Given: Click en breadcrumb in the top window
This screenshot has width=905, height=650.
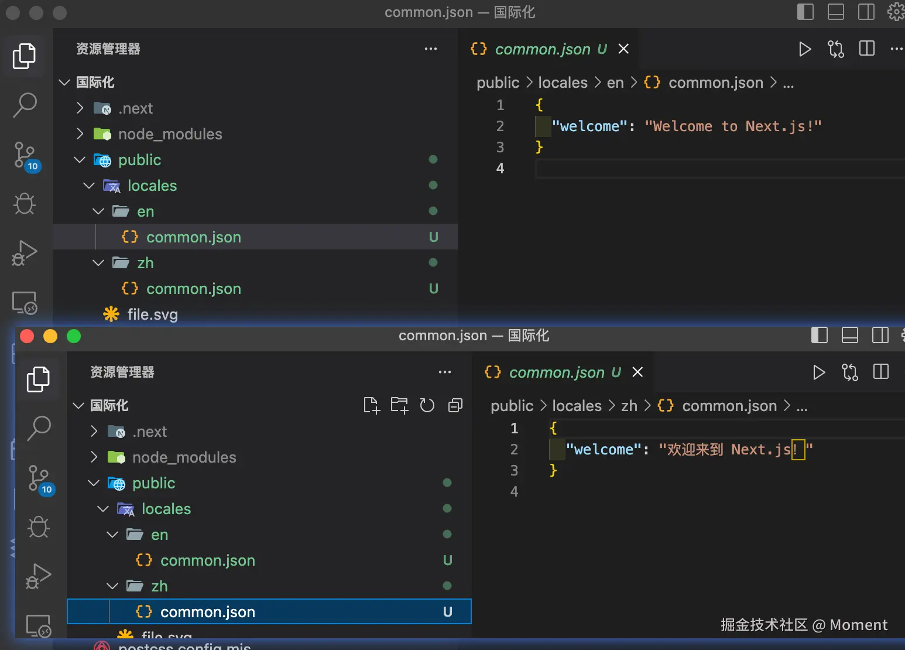Looking at the screenshot, I should pyautogui.click(x=615, y=83).
